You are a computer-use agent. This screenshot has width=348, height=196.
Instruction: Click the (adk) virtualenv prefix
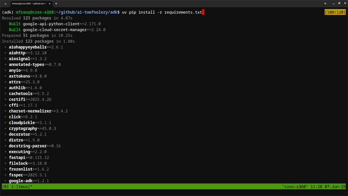[x=8, y=12]
